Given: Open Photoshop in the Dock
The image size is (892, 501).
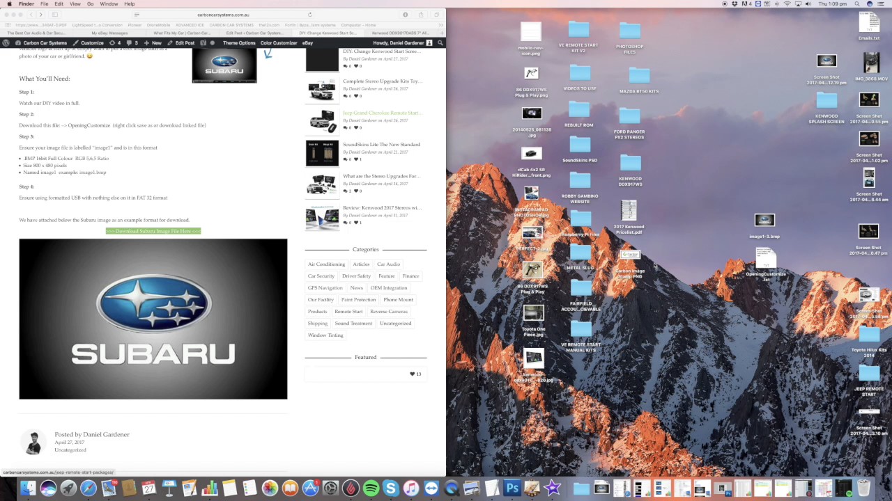Looking at the screenshot, I should [x=512, y=488].
